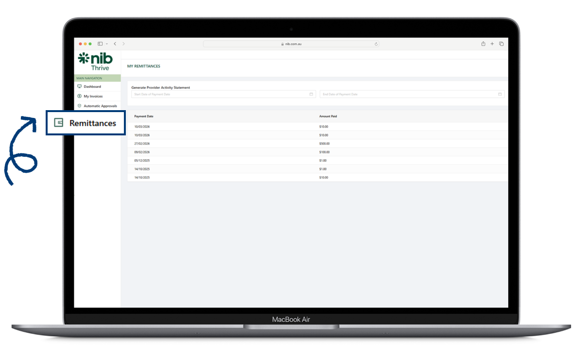Close the Safari window with the red button

(81, 44)
